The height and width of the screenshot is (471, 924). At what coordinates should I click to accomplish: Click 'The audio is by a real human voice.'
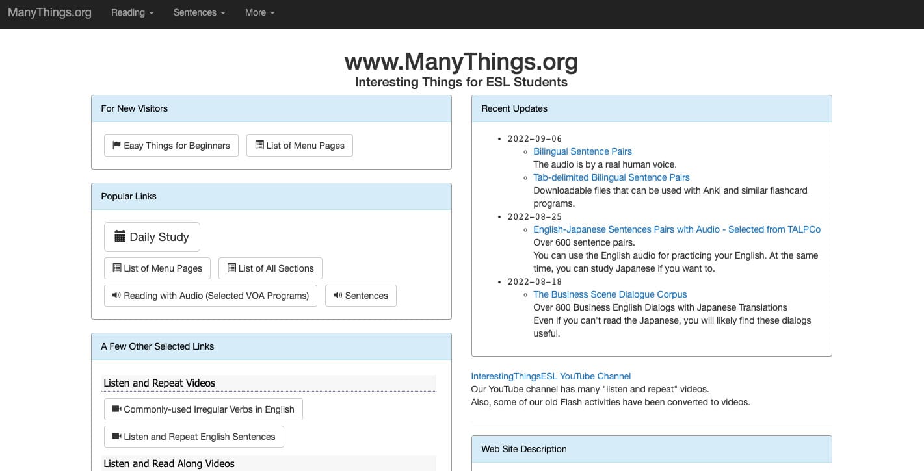605,164
